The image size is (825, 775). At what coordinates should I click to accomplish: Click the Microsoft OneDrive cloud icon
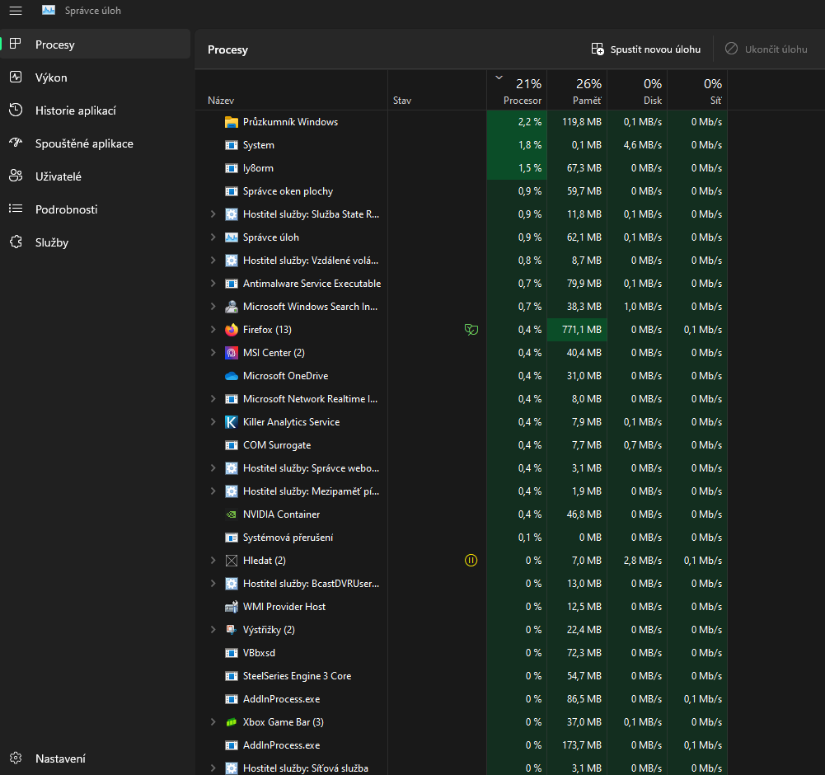click(x=232, y=376)
